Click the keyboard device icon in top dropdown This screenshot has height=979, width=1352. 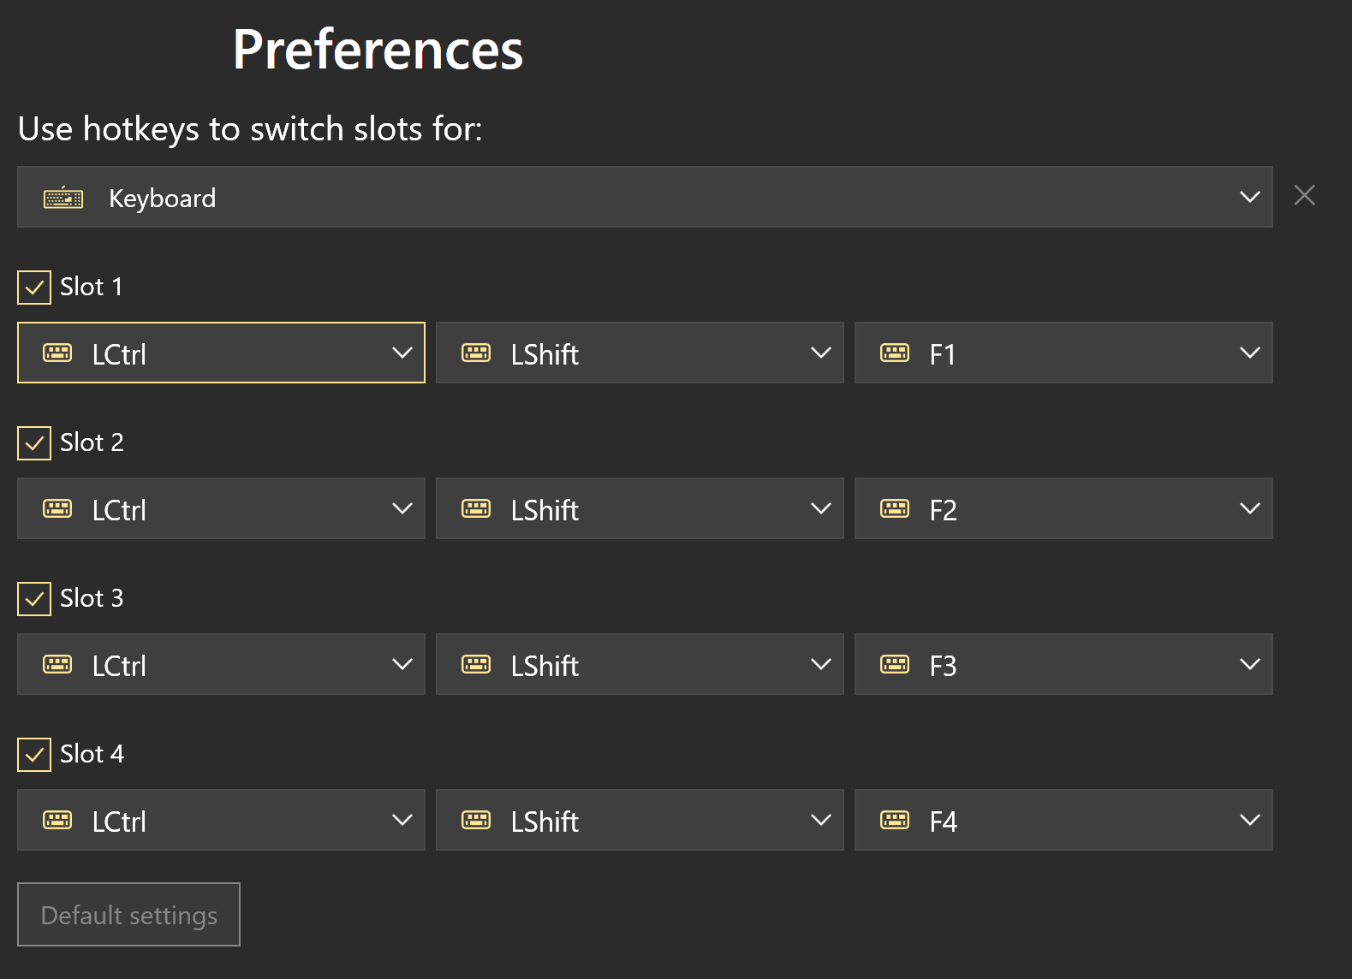point(63,199)
